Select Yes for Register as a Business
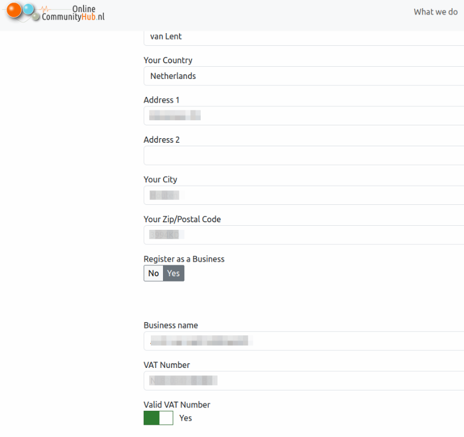Viewport: 464px width, 437px height. [x=173, y=273]
